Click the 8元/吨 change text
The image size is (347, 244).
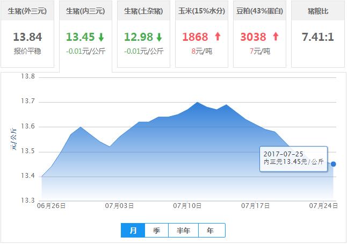pyautogui.click(x=202, y=51)
